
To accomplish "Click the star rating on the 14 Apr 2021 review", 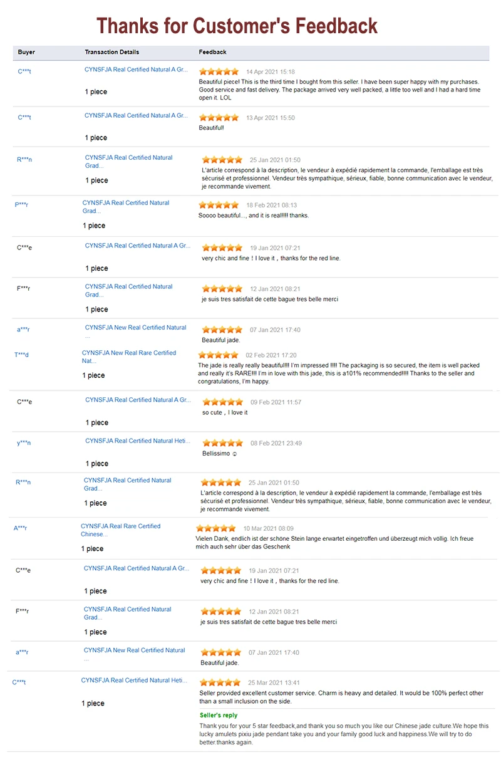I will point(219,72).
